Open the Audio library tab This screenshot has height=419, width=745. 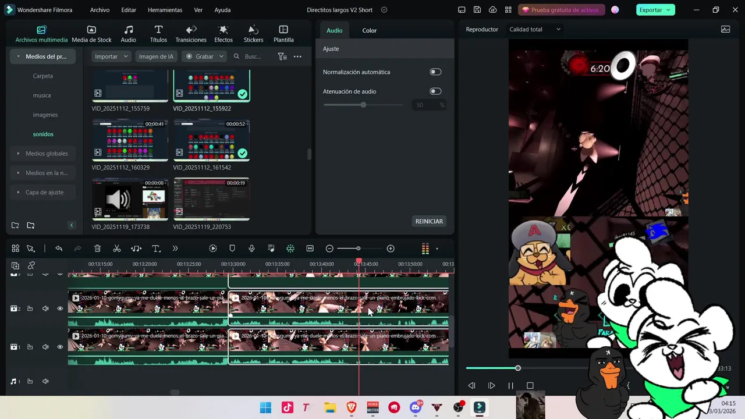129,34
